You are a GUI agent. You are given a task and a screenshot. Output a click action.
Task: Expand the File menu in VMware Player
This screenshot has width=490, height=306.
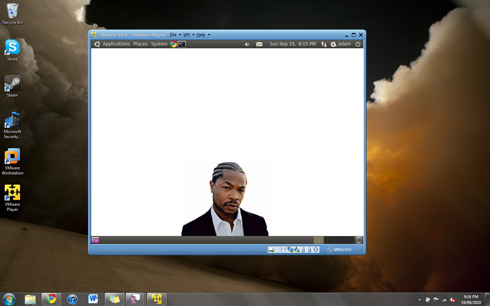pos(173,35)
